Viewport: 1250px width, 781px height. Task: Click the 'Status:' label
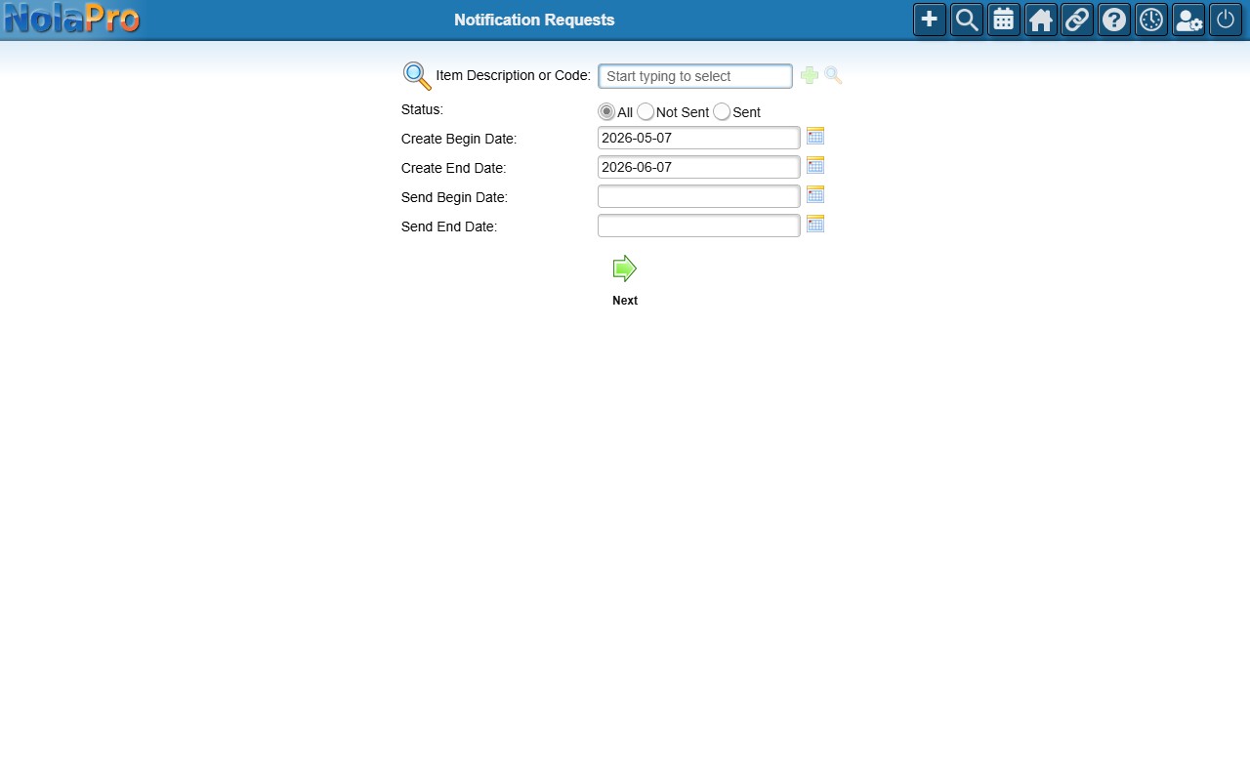(422, 109)
